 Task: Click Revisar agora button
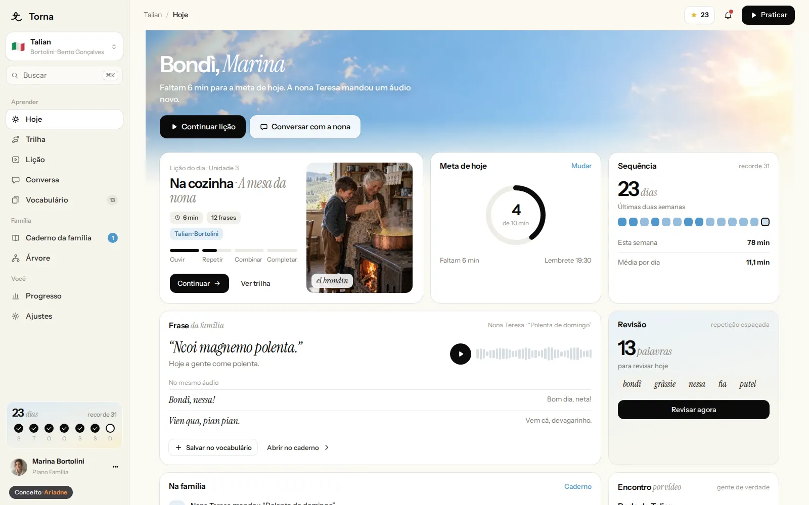[693, 410]
